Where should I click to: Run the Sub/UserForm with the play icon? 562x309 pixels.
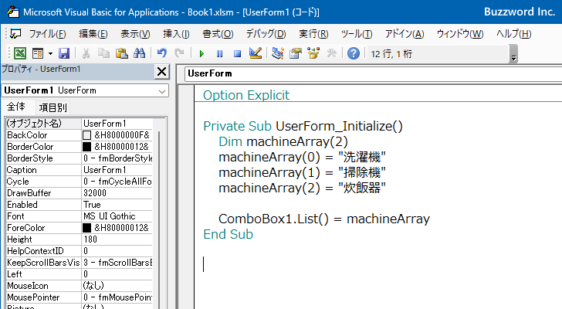[x=201, y=54]
